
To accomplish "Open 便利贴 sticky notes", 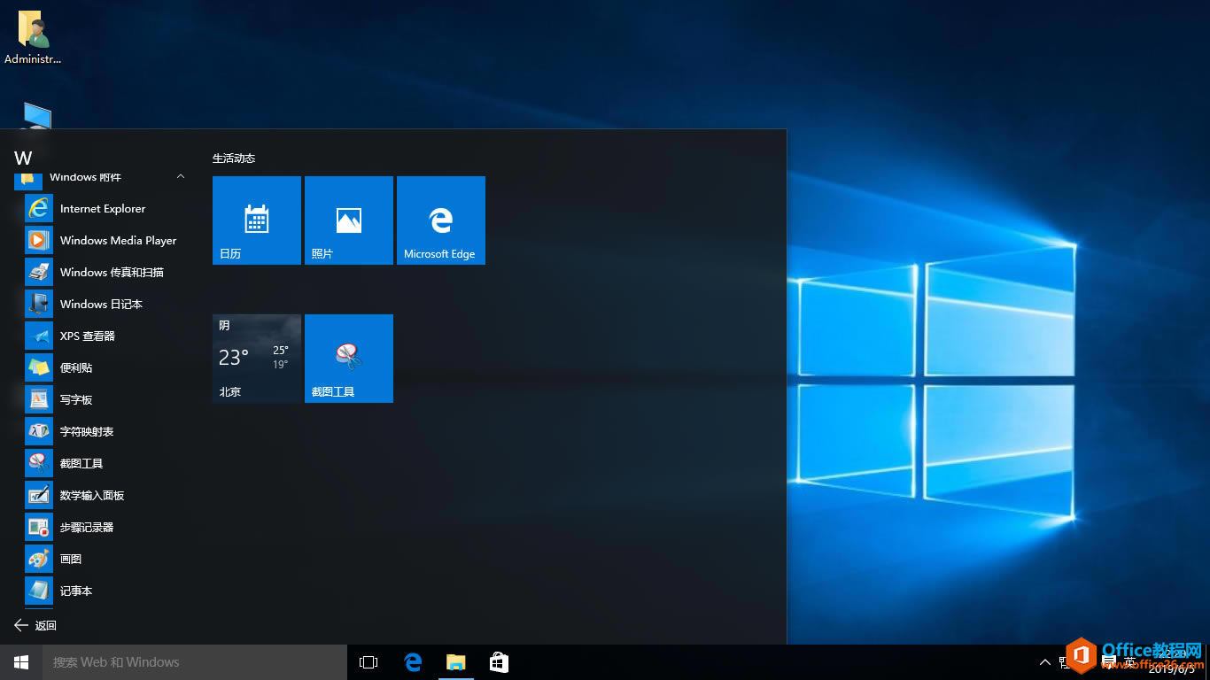I will click(103, 368).
